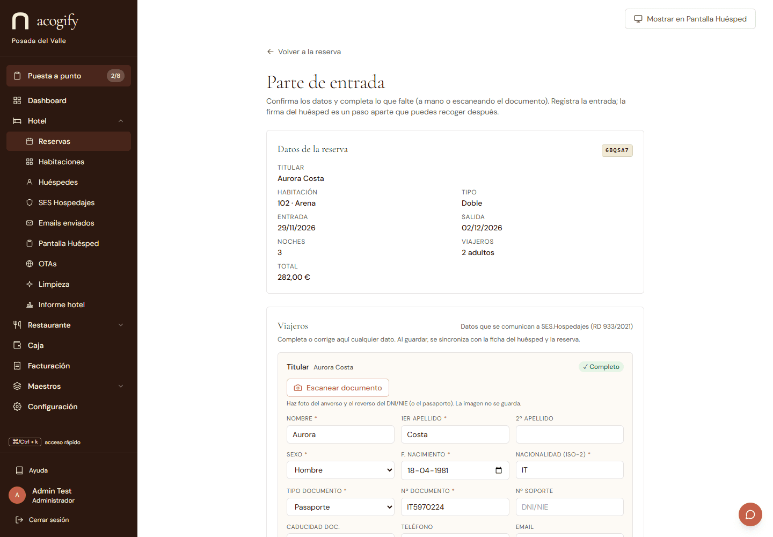The height and width of the screenshot is (537, 773).
Task: Click the Facturación invoice icon
Action: 17,366
